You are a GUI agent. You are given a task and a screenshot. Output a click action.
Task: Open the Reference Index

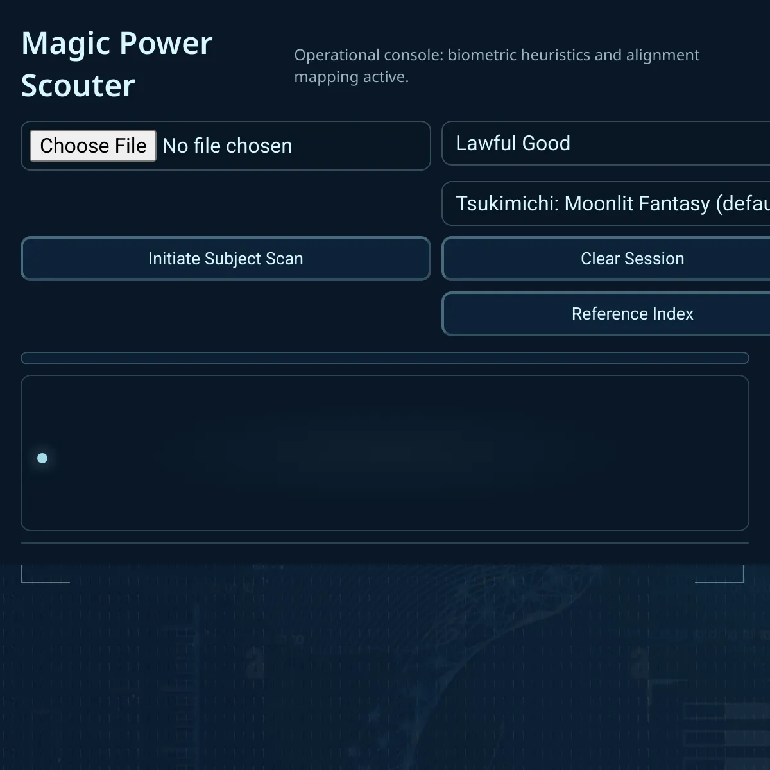tap(606, 314)
